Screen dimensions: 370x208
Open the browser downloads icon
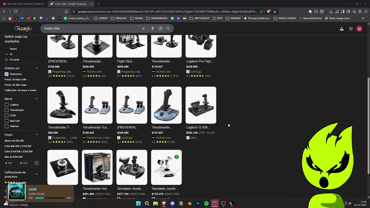click(x=331, y=12)
